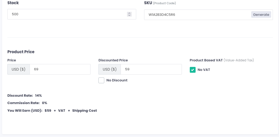Viewport: 279px width, 137px height.
Task: Click the USD ($) prefix beside Price
Action: tap(18, 69)
